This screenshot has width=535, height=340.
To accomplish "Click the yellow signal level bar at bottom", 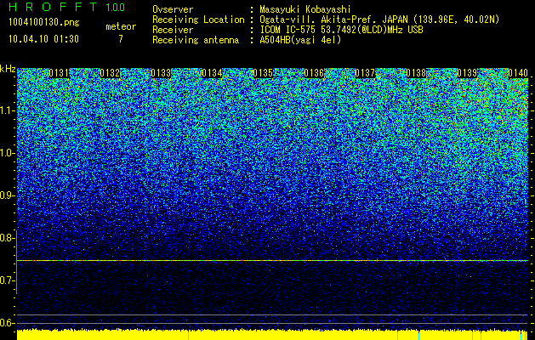I will [272, 335].
